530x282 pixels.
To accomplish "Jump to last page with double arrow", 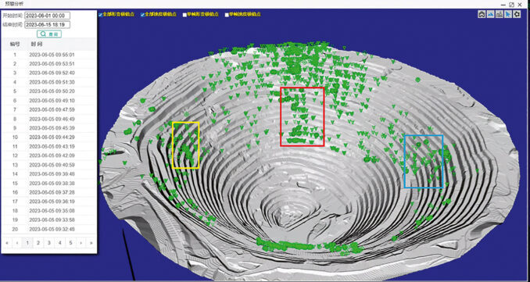I will [x=91, y=242].
